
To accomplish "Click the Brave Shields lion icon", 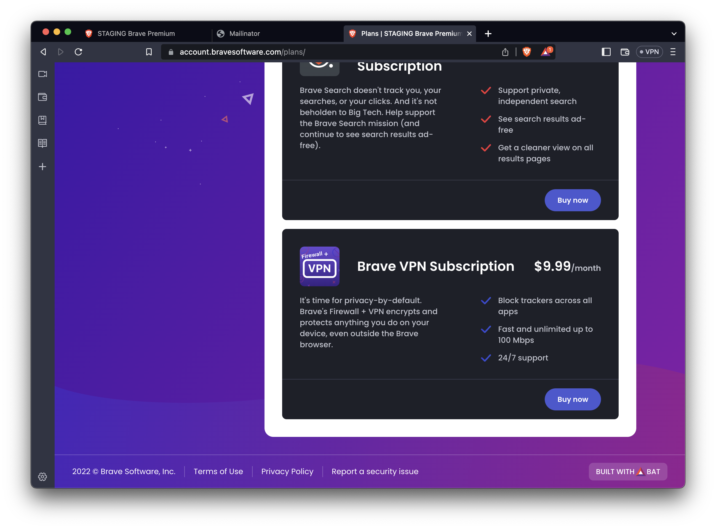I will tap(527, 52).
